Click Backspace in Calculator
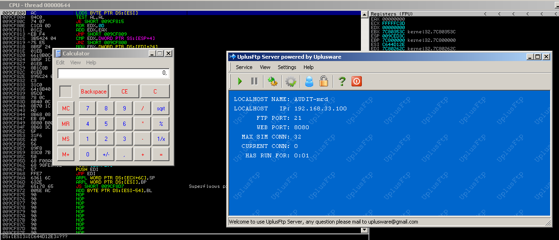This screenshot has width=559, height=240. coord(94,91)
